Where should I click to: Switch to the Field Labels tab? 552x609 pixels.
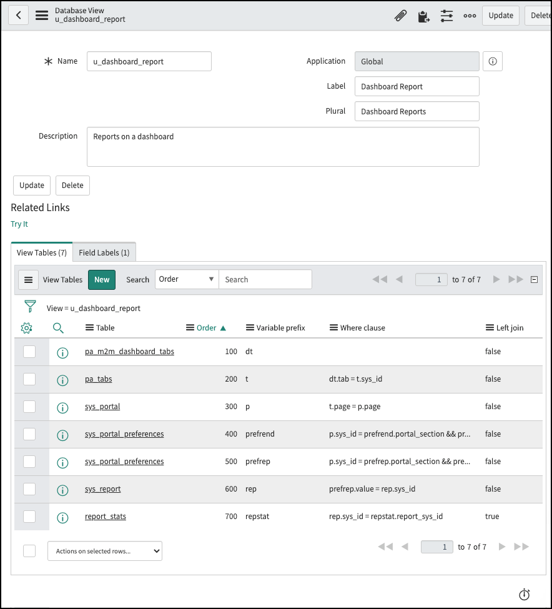[104, 252]
